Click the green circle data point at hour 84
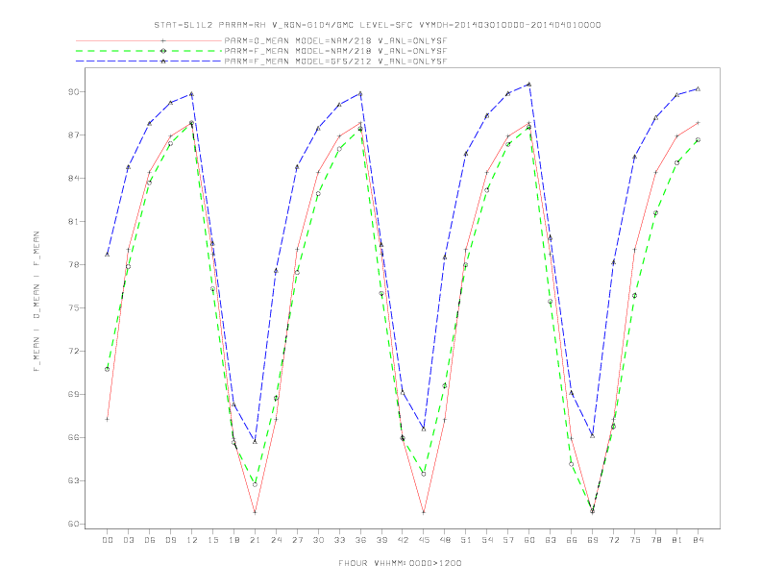 [698, 139]
